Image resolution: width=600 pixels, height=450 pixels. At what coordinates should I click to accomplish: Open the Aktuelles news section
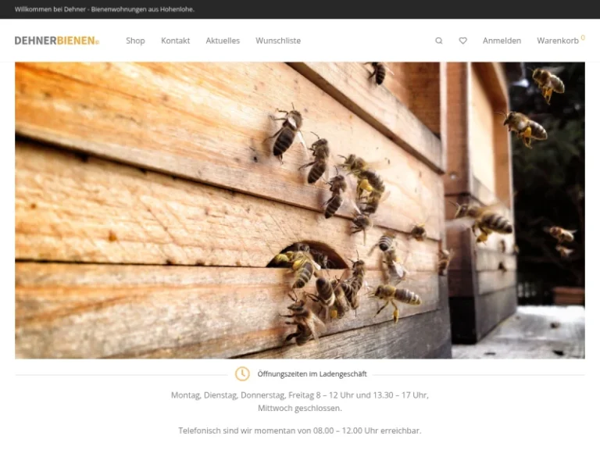pyautogui.click(x=223, y=41)
